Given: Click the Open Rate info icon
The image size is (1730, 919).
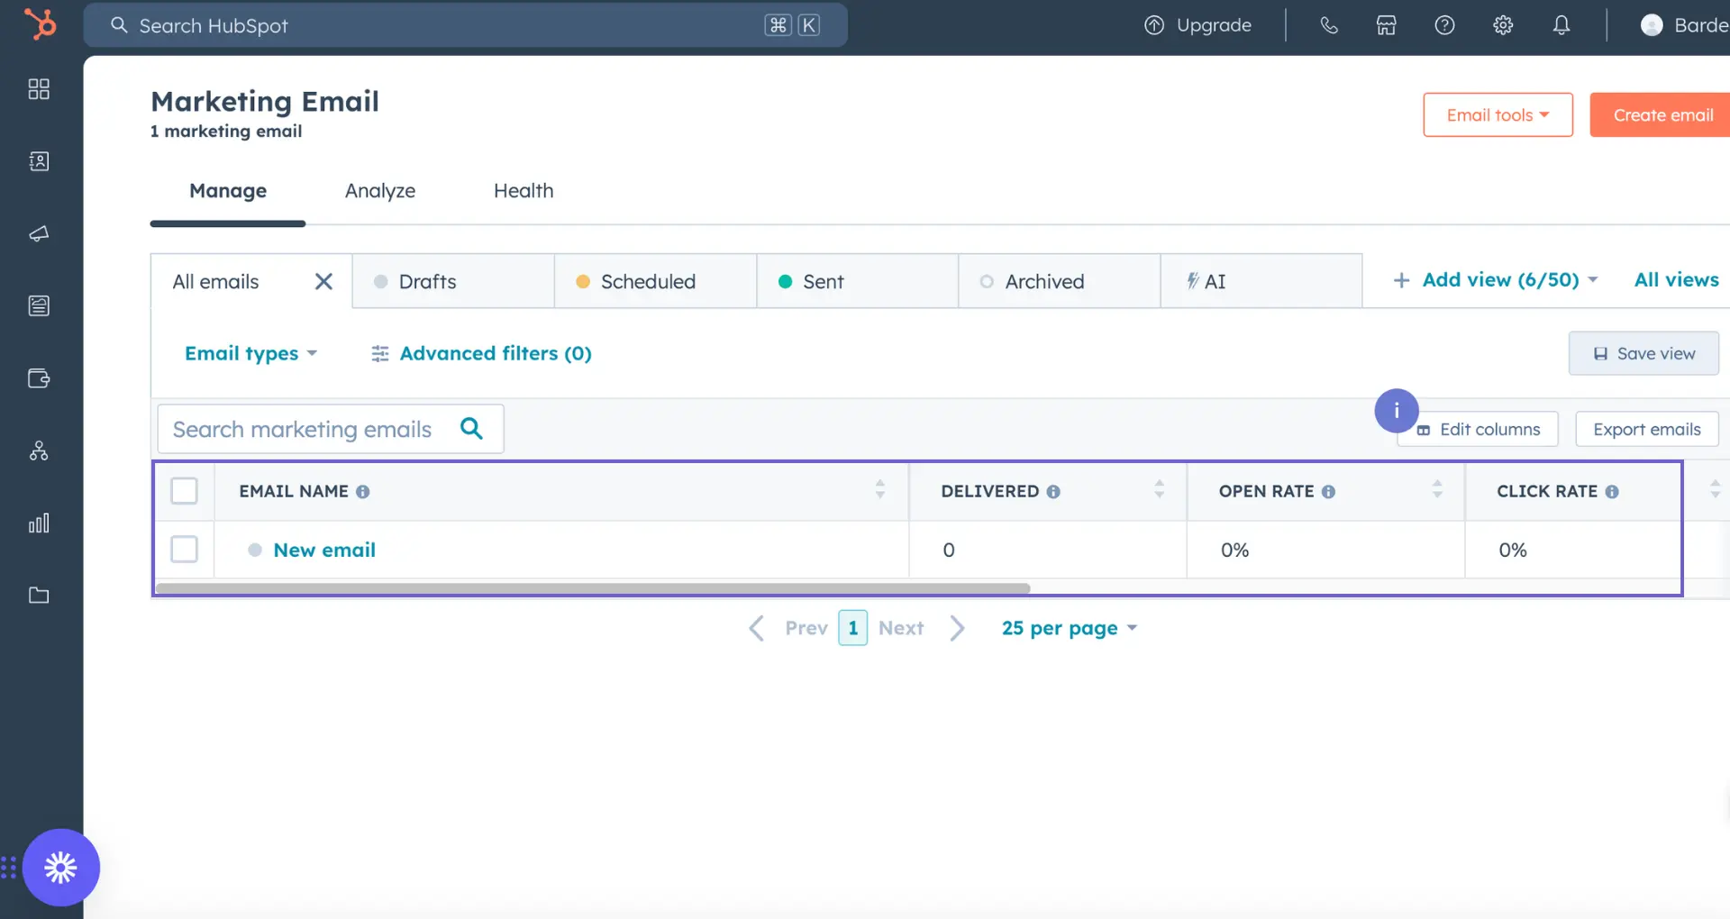Looking at the screenshot, I should pos(1328,492).
